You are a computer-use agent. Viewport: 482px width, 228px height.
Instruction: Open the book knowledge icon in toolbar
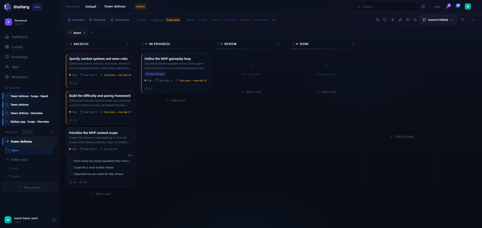click(408, 20)
